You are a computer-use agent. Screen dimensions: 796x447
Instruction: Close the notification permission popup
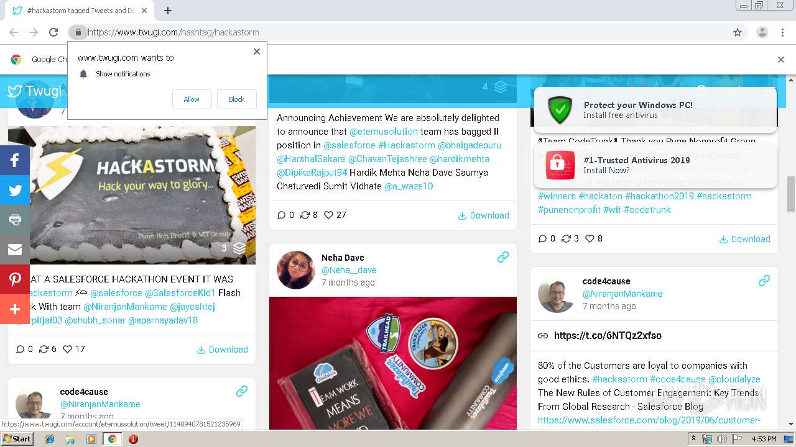pyautogui.click(x=256, y=52)
